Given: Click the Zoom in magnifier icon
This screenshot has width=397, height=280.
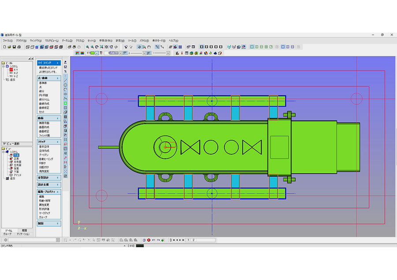Looking at the screenshot, I should click(88, 46).
